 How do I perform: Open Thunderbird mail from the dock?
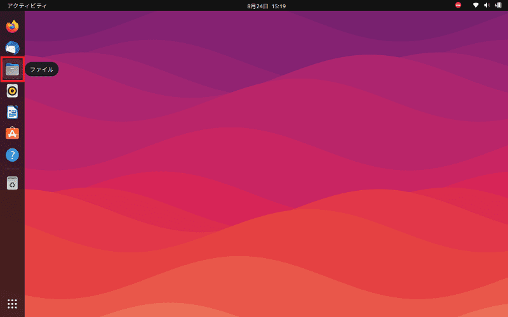(x=12, y=48)
